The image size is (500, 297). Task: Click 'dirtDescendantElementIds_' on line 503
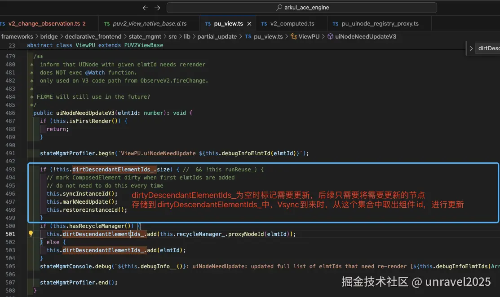tap(105, 250)
